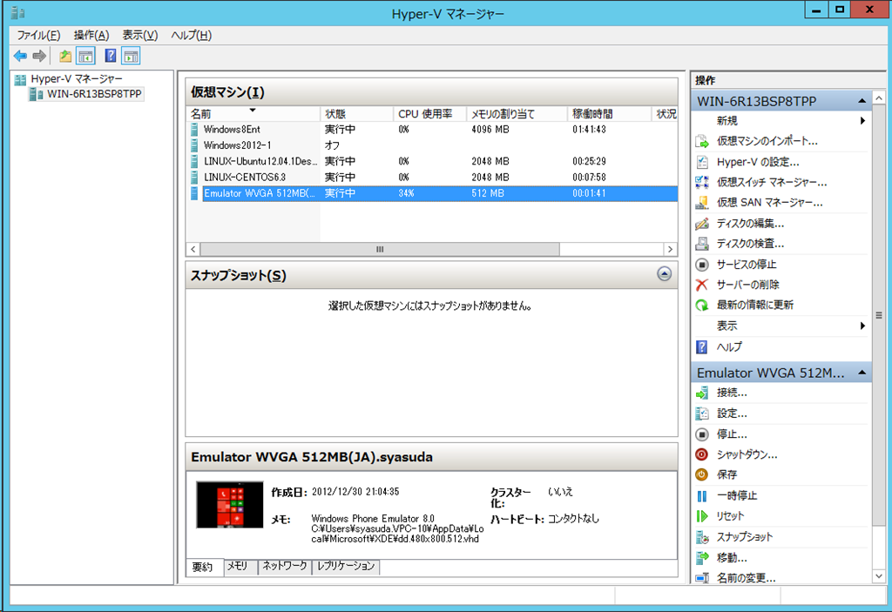Click the VM list scroll left arrow

pos(193,249)
